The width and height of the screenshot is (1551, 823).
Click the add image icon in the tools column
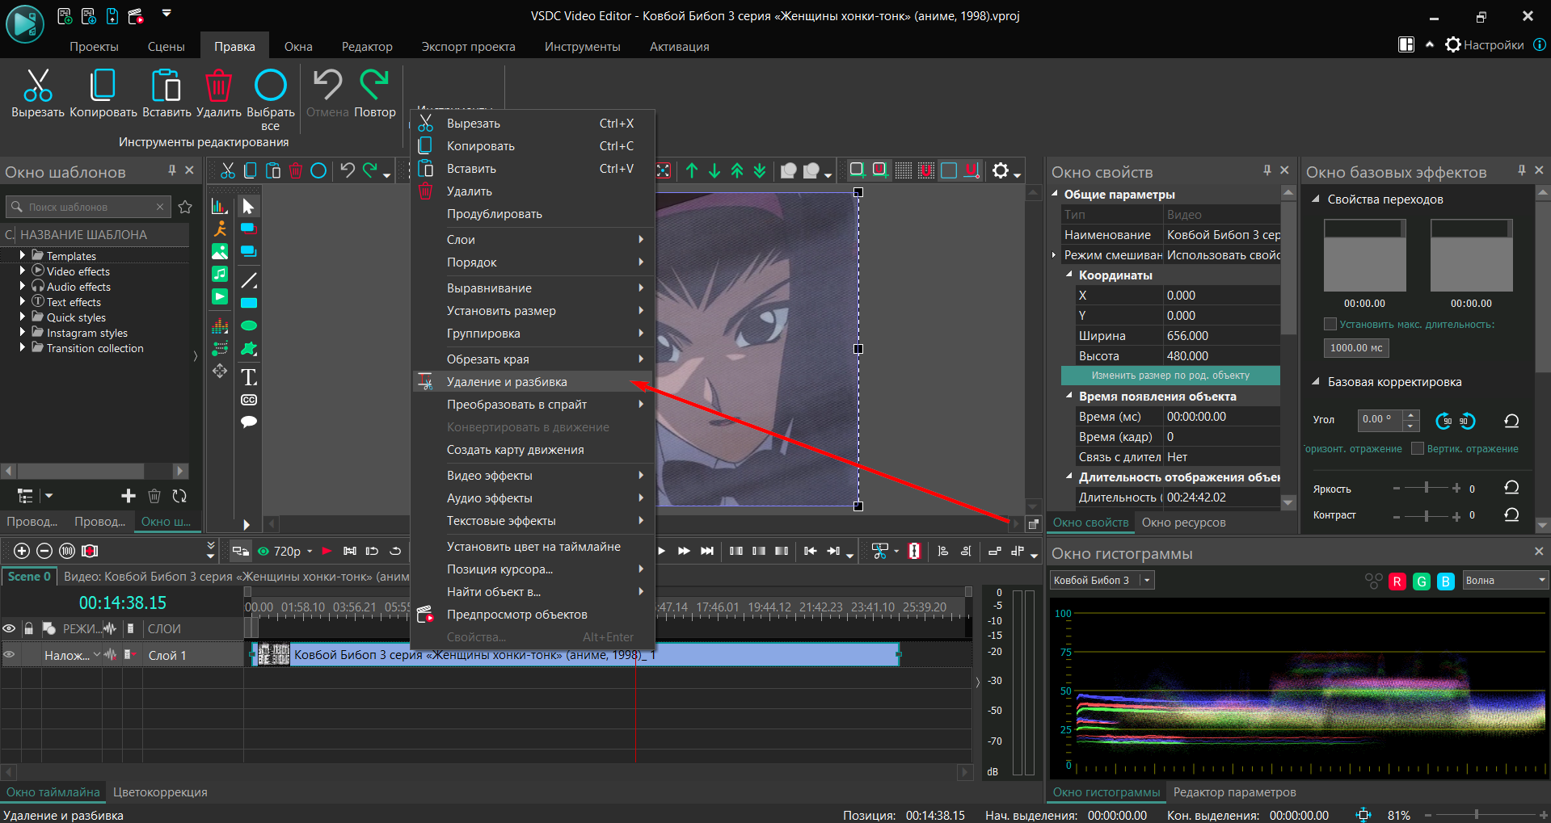click(x=220, y=251)
